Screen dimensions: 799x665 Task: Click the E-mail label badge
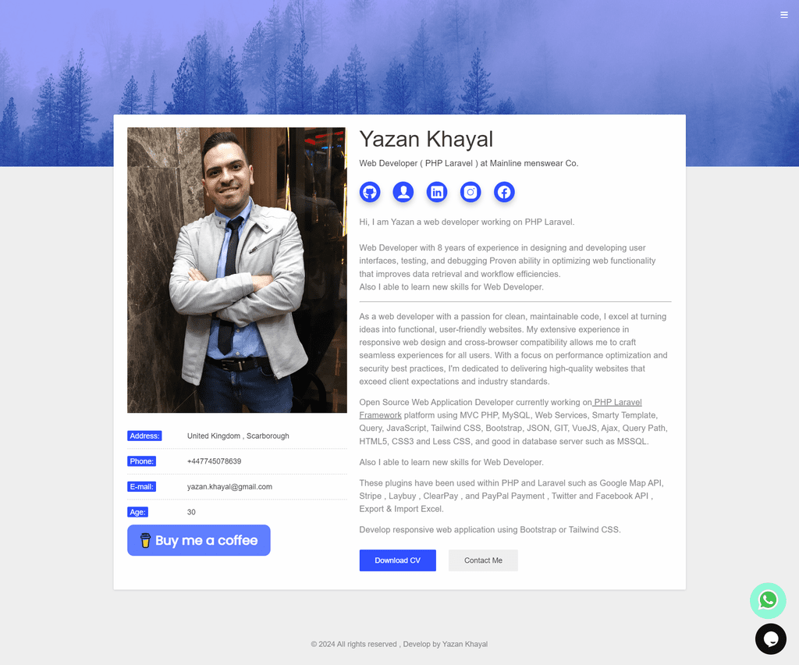[x=142, y=486]
